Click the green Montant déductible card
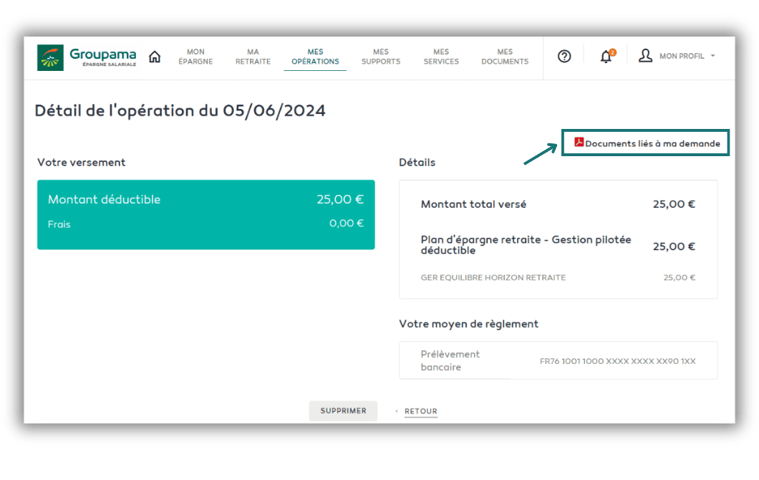This screenshot has height=480, width=759. pos(206,214)
